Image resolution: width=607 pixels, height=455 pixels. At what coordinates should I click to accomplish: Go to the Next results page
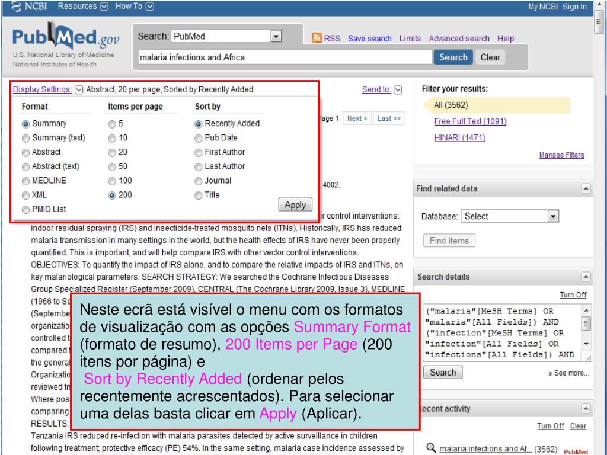click(x=357, y=118)
